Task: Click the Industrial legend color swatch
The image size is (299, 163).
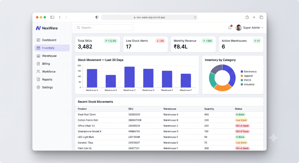Action: (x=242, y=84)
